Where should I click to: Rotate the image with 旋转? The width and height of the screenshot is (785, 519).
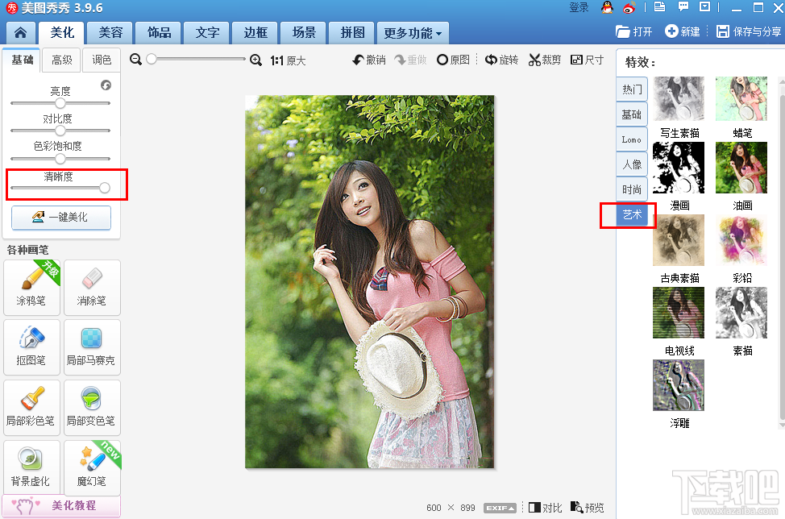tap(501, 60)
